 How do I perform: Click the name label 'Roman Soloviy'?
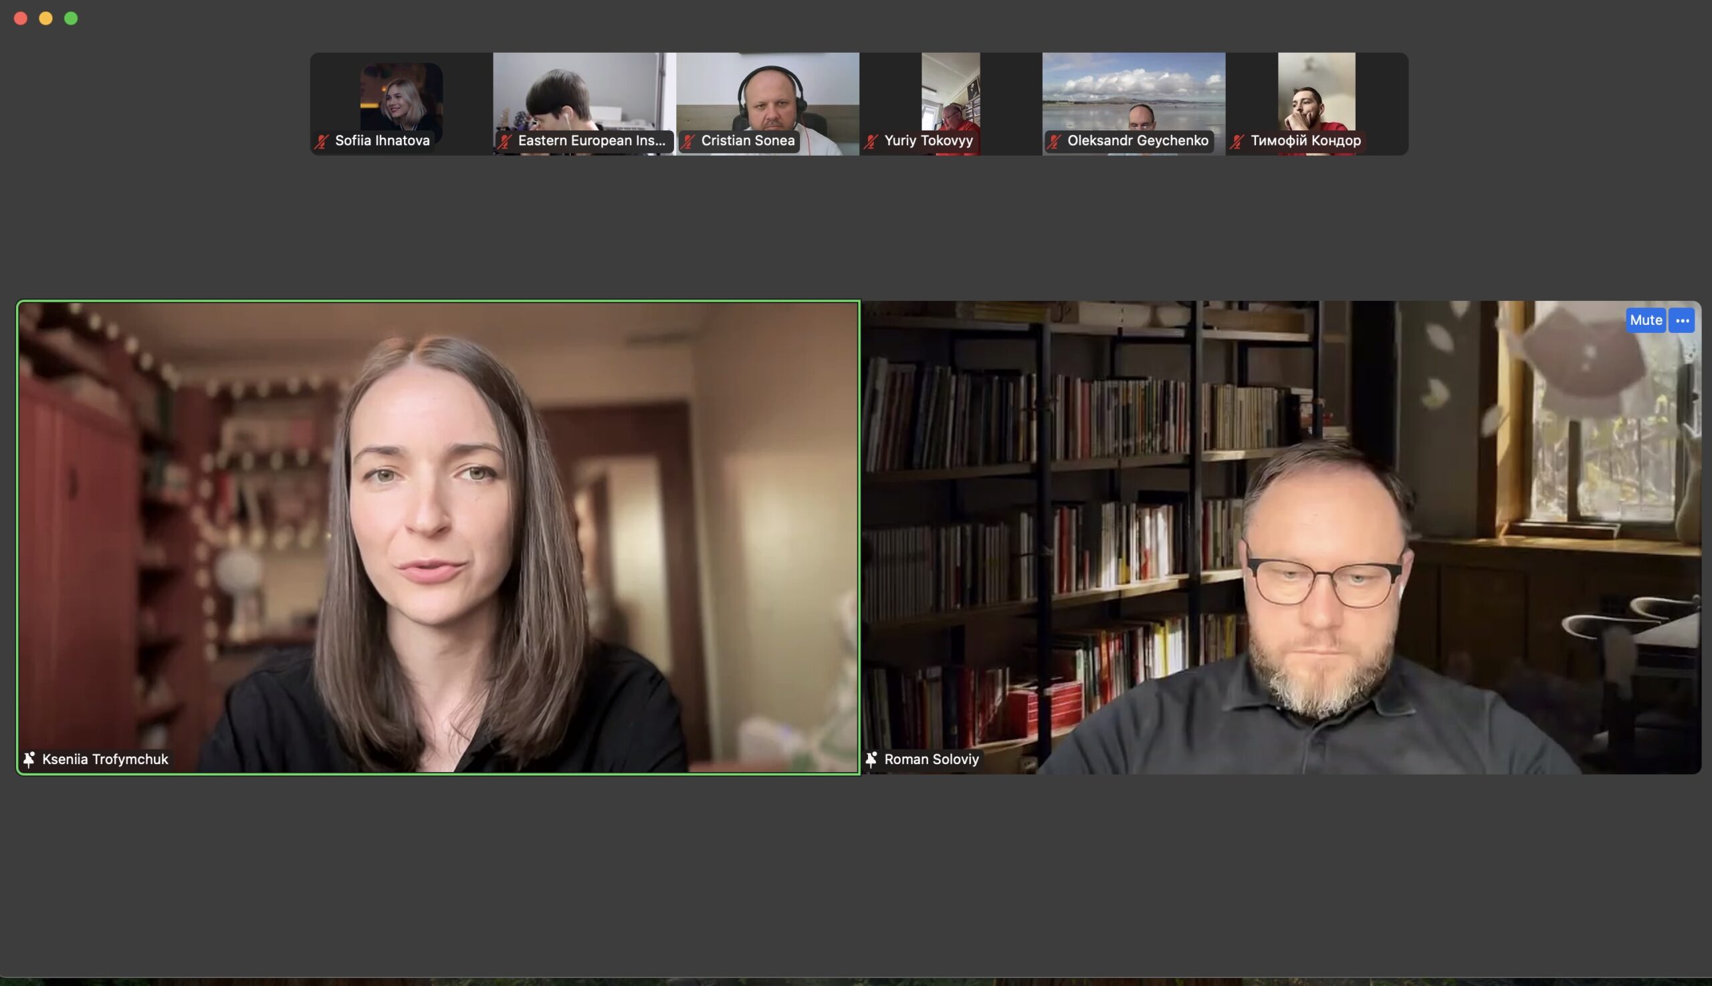[932, 759]
